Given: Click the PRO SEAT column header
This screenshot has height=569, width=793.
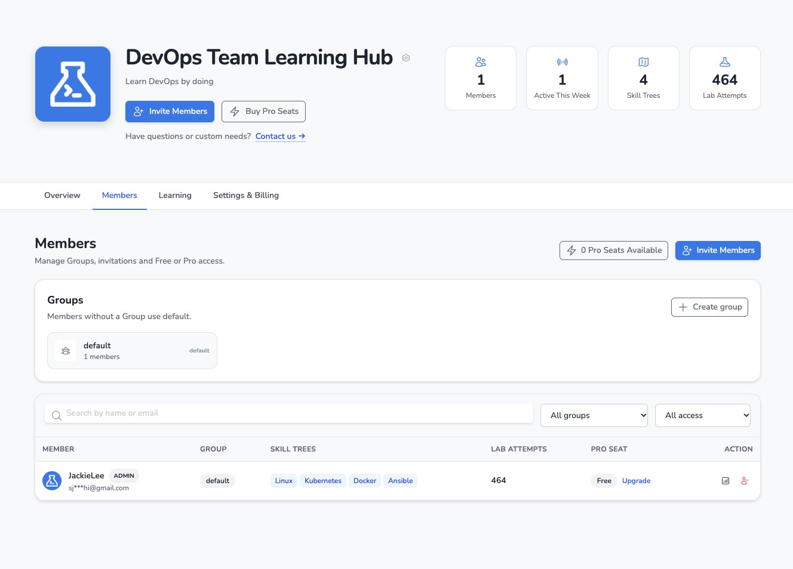Looking at the screenshot, I should [609, 449].
